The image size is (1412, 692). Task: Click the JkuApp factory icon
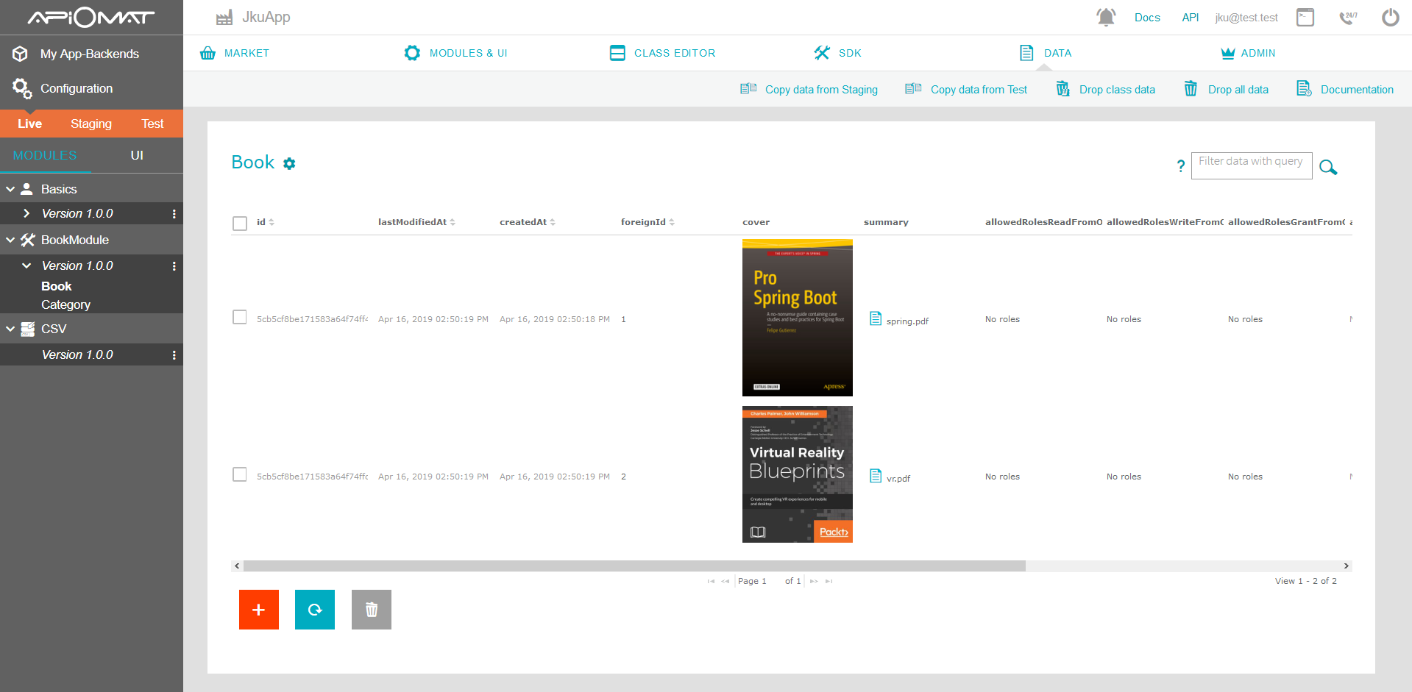pos(224,17)
